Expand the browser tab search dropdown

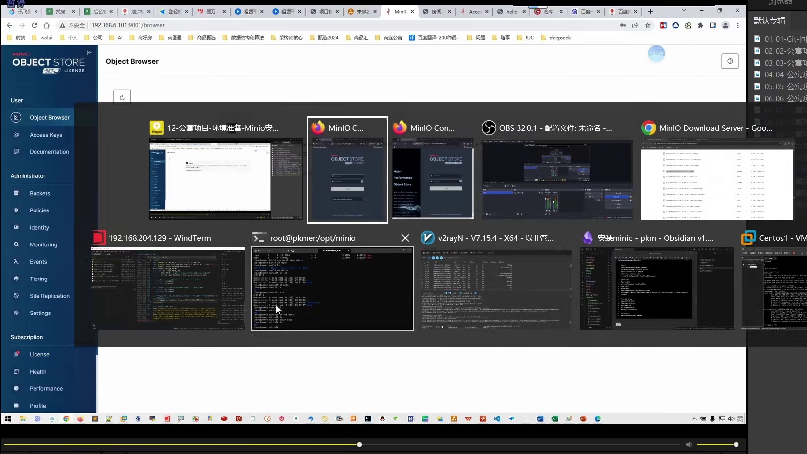point(683,11)
